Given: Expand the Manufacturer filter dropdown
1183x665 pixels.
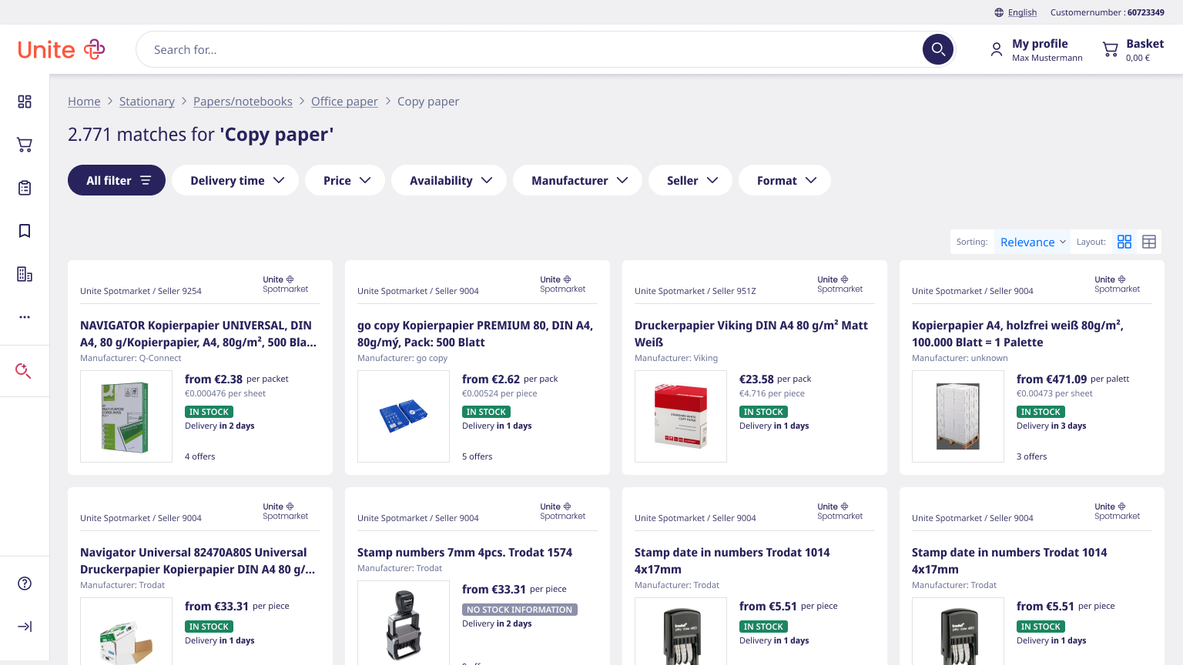Looking at the screenshot, I should [578, 180].
